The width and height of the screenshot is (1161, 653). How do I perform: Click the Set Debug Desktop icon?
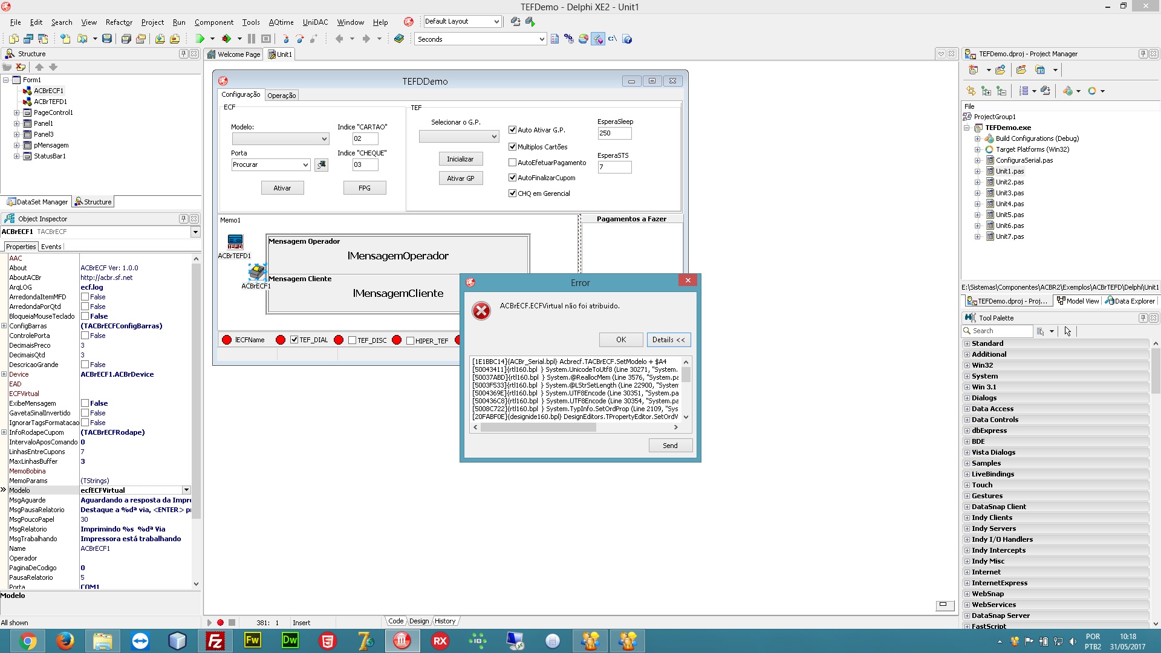coord(530,21)
